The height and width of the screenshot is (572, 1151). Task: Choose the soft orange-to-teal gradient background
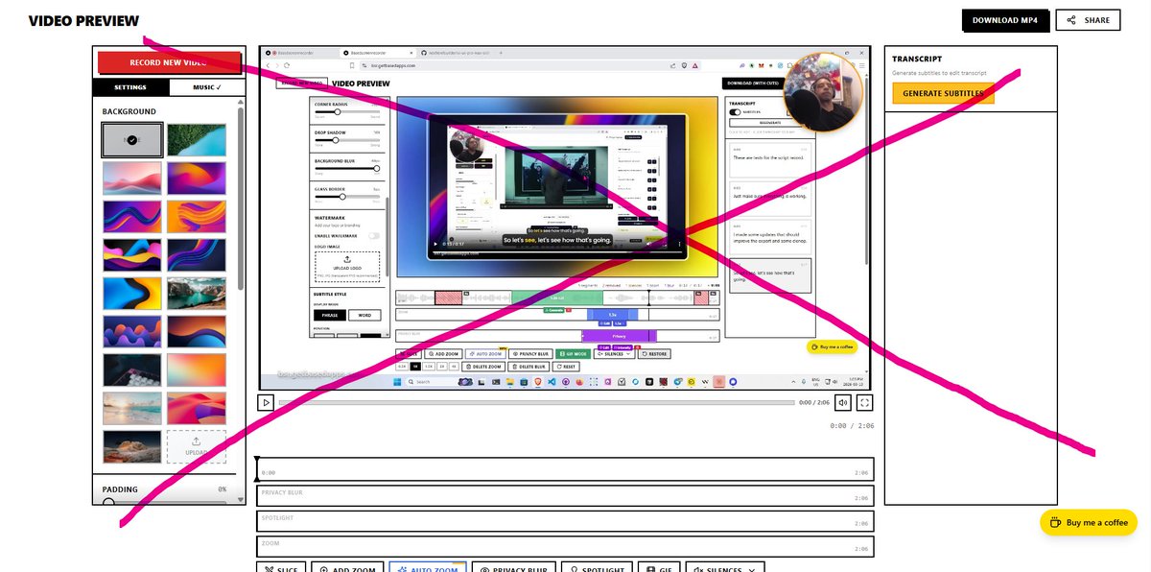pyautogui.click(x=197, y=369)
